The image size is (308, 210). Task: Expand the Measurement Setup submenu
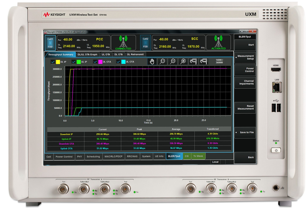(x=245, y=57)
